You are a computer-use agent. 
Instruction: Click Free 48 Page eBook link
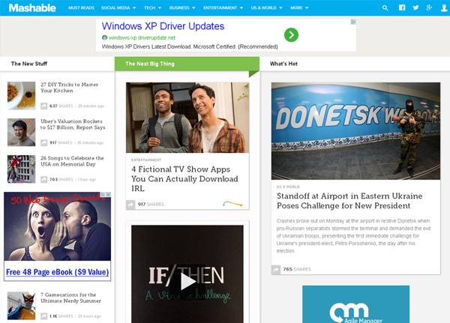point(58,272)
